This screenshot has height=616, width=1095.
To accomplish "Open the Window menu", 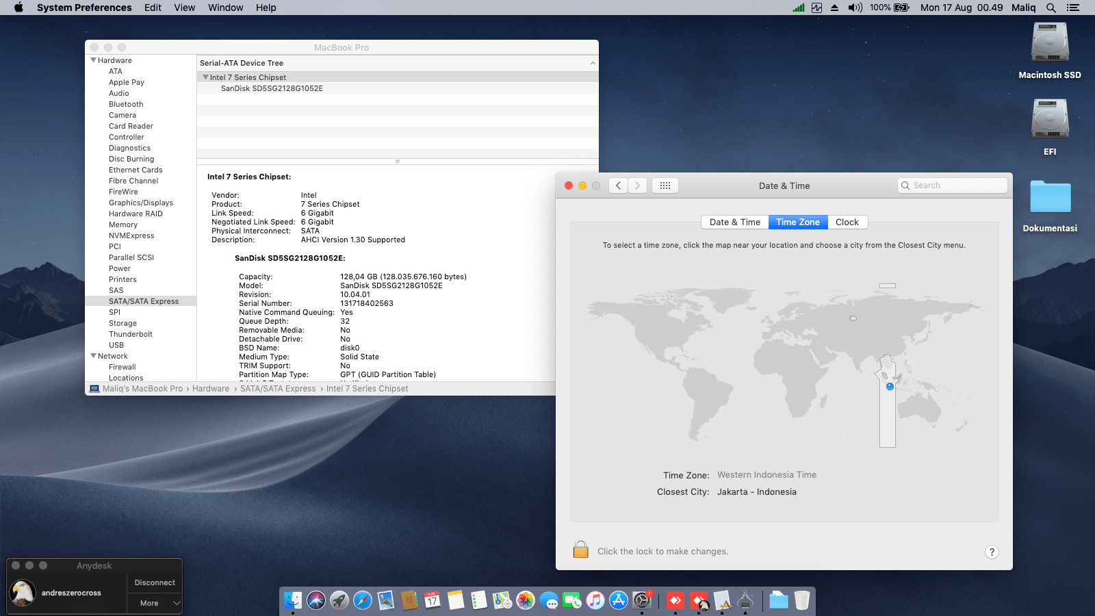I will pos(225,8).
